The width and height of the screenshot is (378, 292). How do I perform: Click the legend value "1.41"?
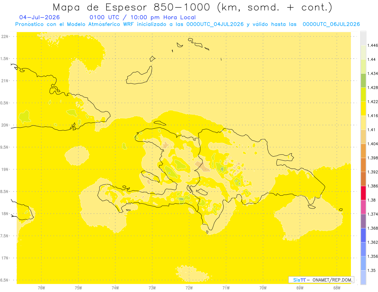pyautogui.click(x=372, y=130)
